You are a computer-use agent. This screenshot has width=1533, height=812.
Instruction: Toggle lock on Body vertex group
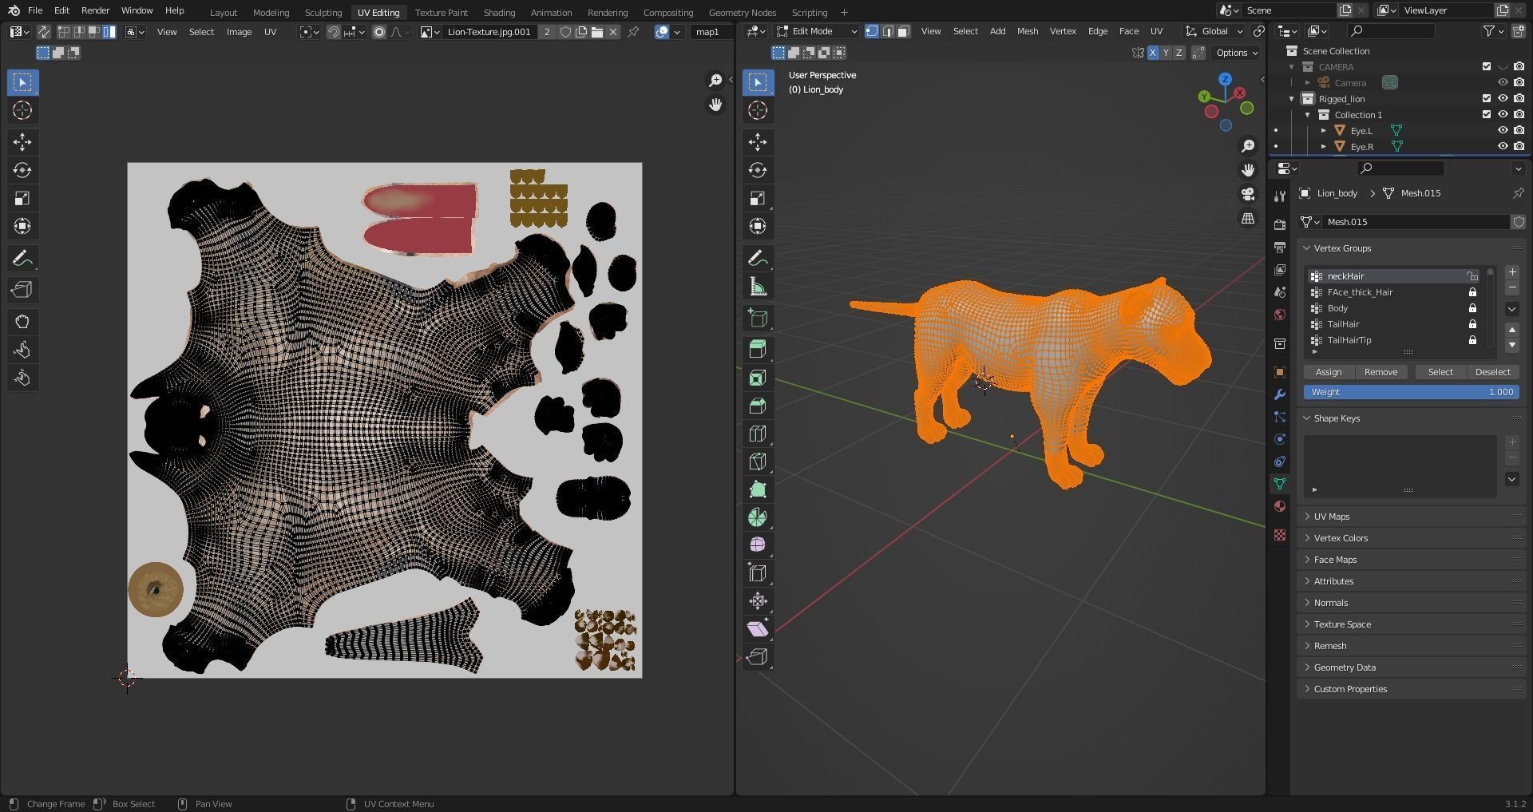1472,308
